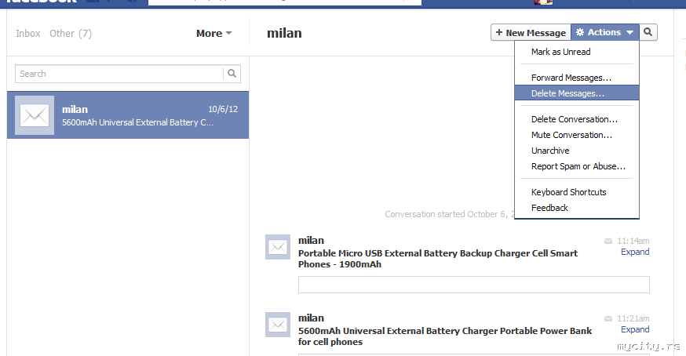Click the magnifier icon in the sidebar search box
Viewport: 686px width, 356px height.
pos(232,74)
